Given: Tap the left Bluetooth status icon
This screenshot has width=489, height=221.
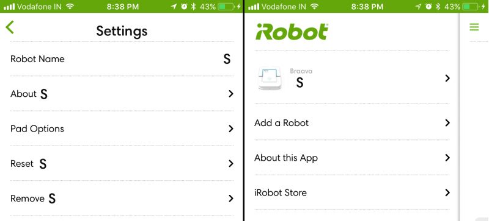Looking at the screenshot, I should coord(193,7).
